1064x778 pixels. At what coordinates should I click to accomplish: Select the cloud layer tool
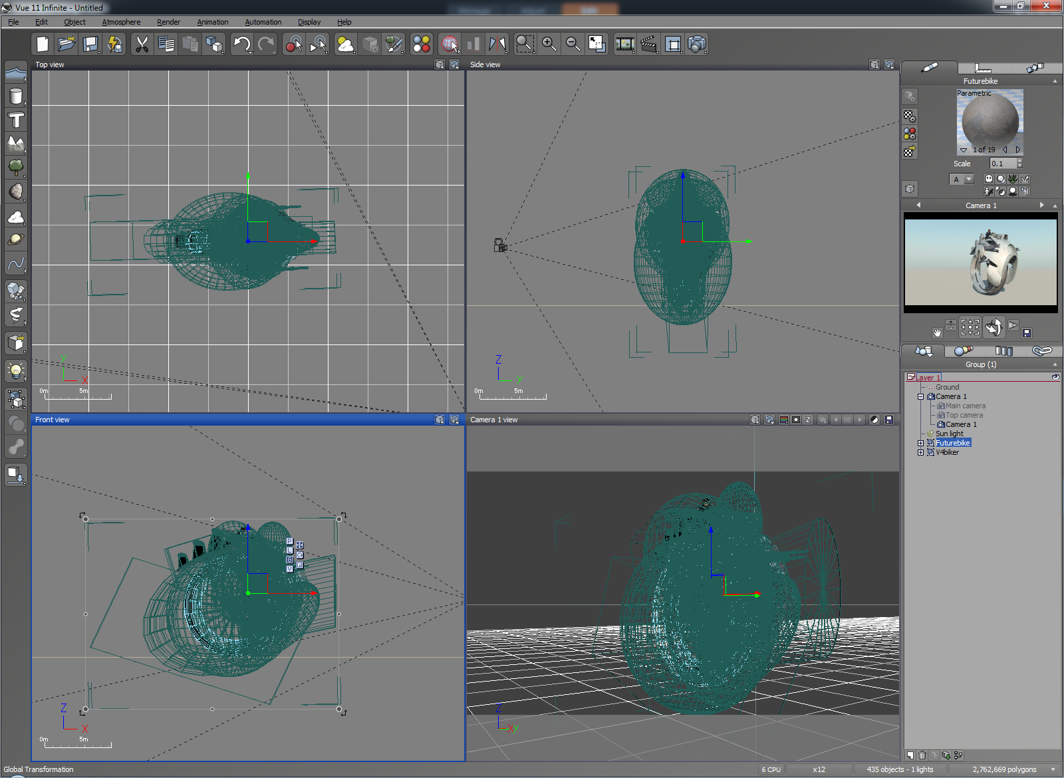point(15,217)
